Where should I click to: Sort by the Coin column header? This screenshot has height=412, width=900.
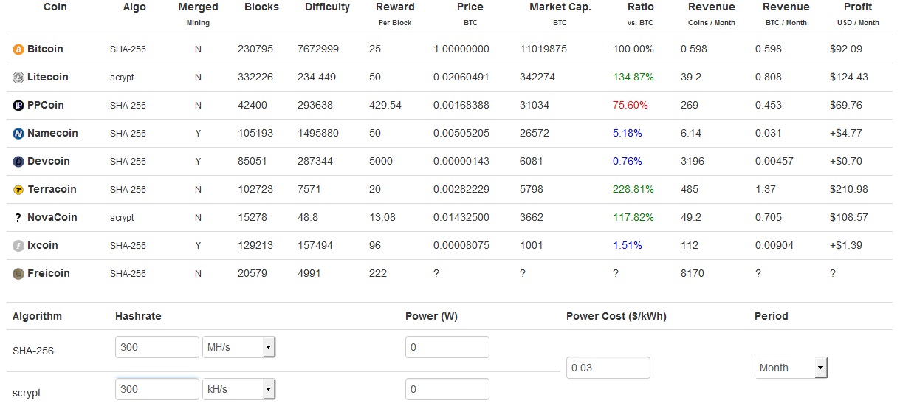[55, 7]
